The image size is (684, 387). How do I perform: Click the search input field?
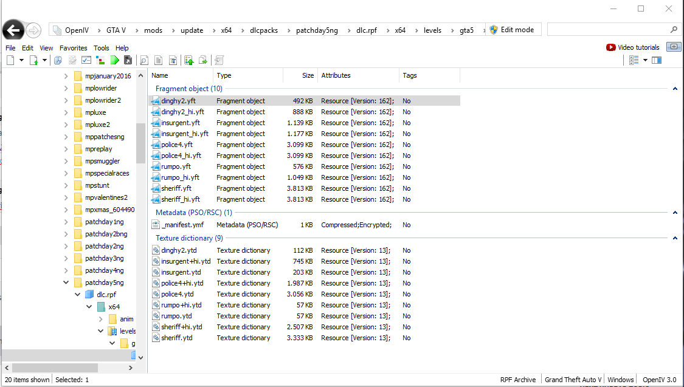[x=609, y=30]
